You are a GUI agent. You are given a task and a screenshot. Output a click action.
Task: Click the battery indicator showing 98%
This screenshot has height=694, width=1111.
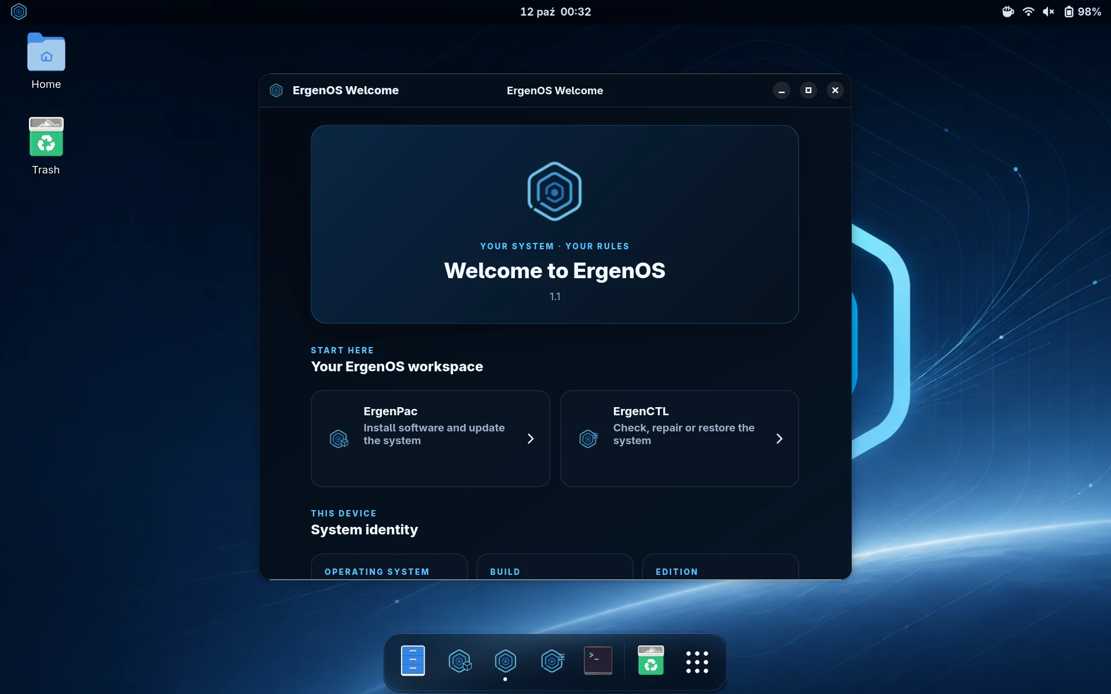[x=1082, y=12]
